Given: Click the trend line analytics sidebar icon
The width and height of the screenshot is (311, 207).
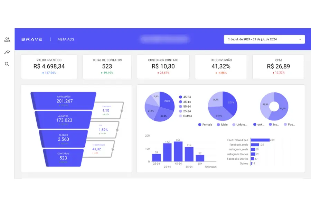Looking at the screenshot, I should (x=7, y=52).
